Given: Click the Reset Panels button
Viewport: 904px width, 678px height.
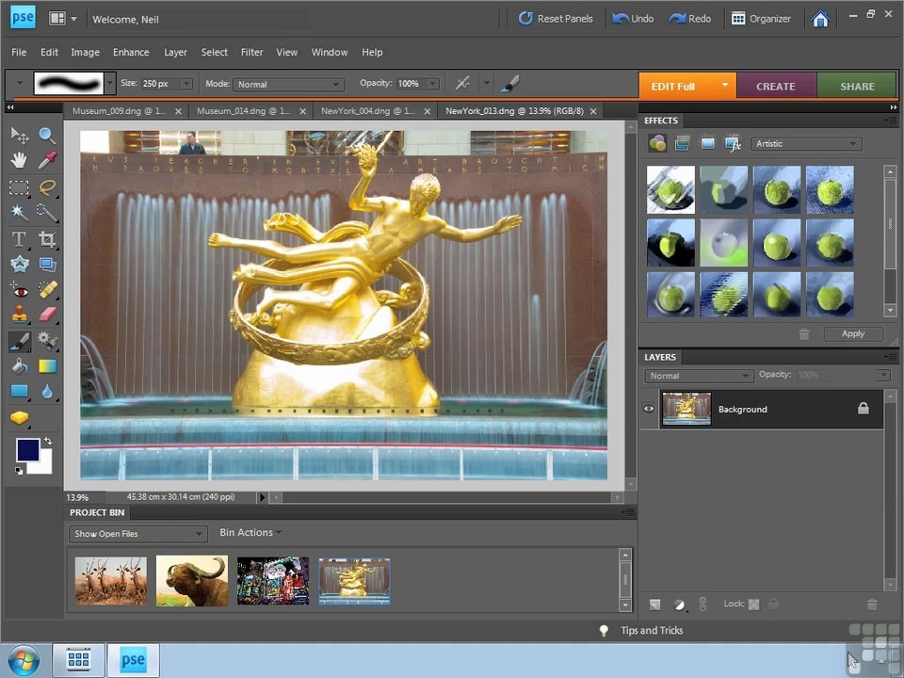Looking at the screenshot, I should click(x=556, y=19).
